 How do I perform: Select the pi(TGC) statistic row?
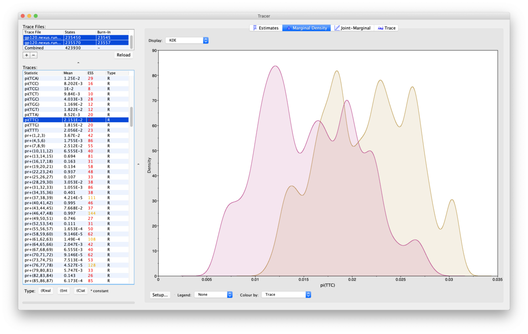point(76,99)
